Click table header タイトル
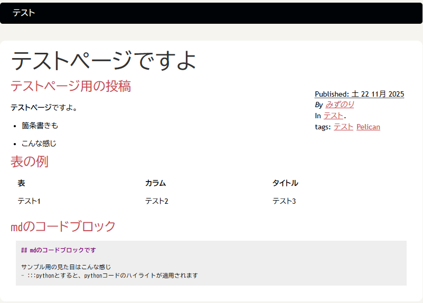This screenshot has height=303, width=423. tap(285, 183)
